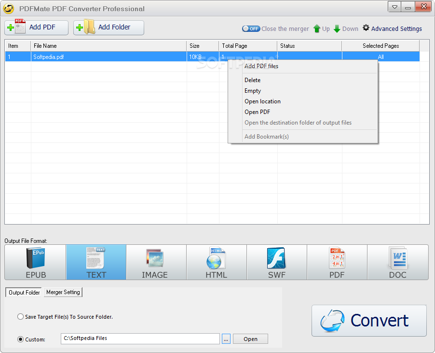Click Add Bookmark(s) menu entry
Image resolution: width=435 pixels, height=353 pixels.
point(303,136)
